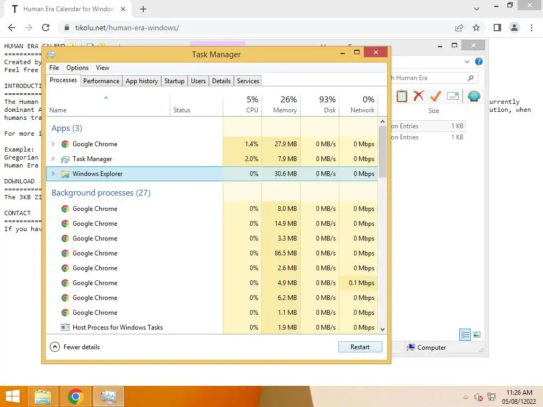
Task: Expand Explorer ribbon chevron
Action: [x=467, y=61]
